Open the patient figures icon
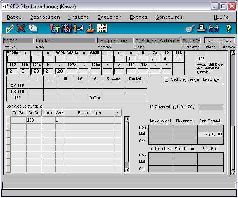Viewport: 238px width, 198px height. [78, 29]
